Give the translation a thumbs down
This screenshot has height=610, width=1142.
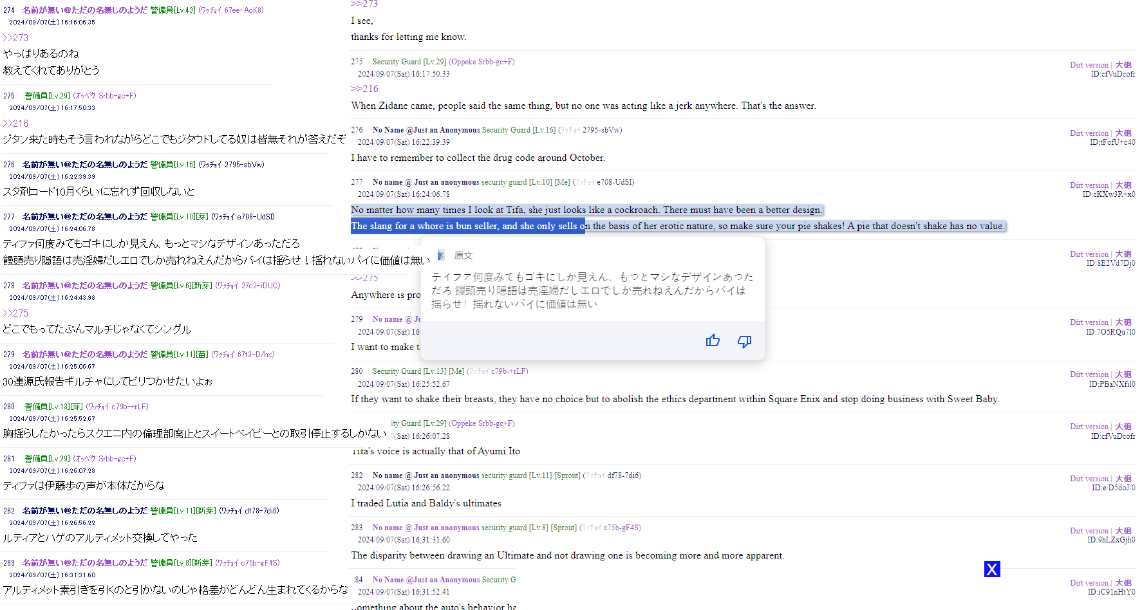tap(744, 341)
